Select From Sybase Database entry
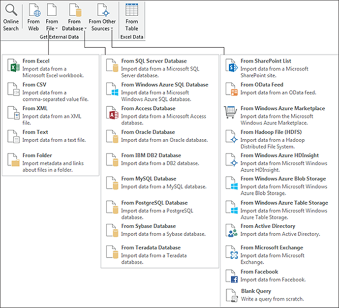This screenshot has height=308, width=339. (x=159, y=230)
